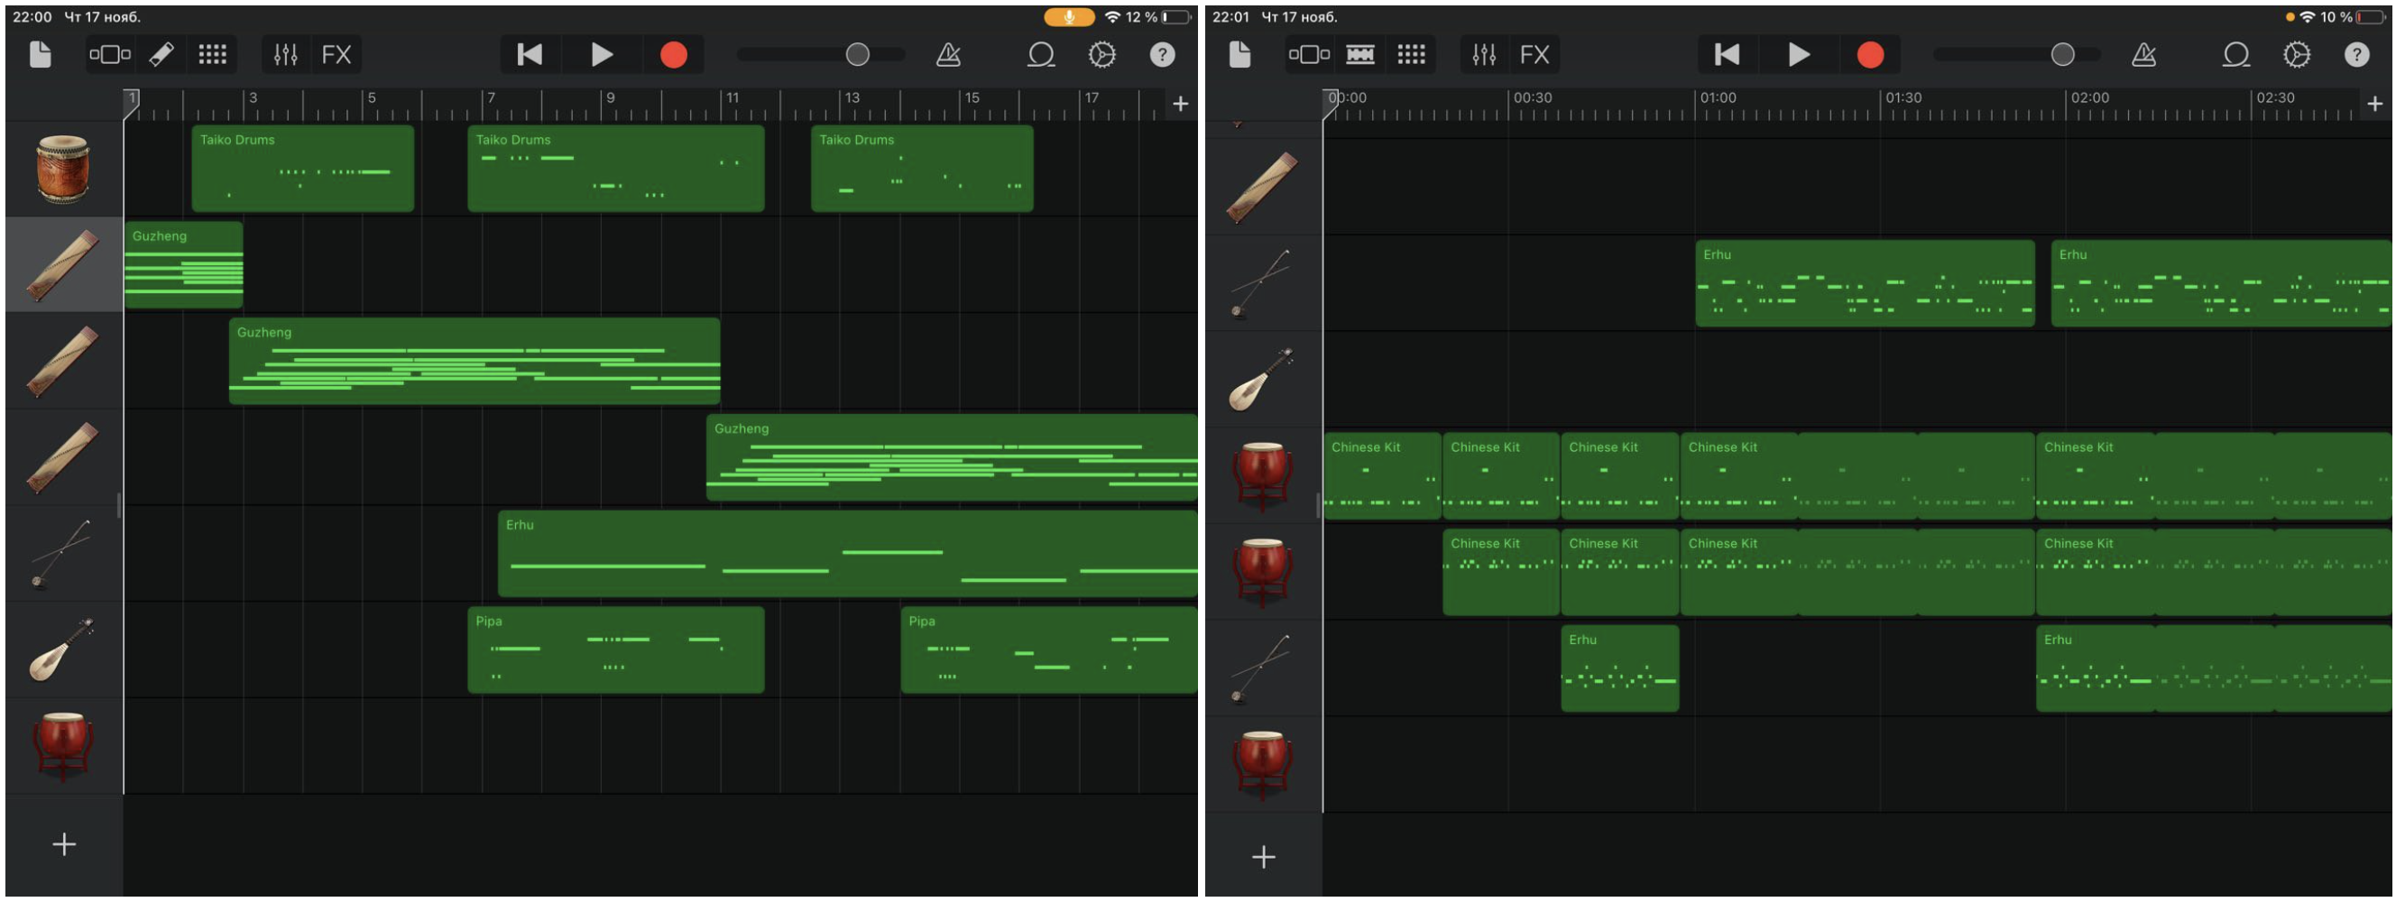Select second Chinese Kit drum track header
The image size is (2396, 902).
pos(1263,573)
